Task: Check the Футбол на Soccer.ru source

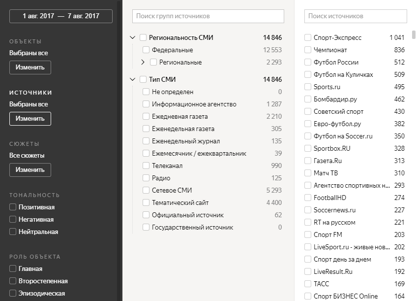Action: point(308,136)
